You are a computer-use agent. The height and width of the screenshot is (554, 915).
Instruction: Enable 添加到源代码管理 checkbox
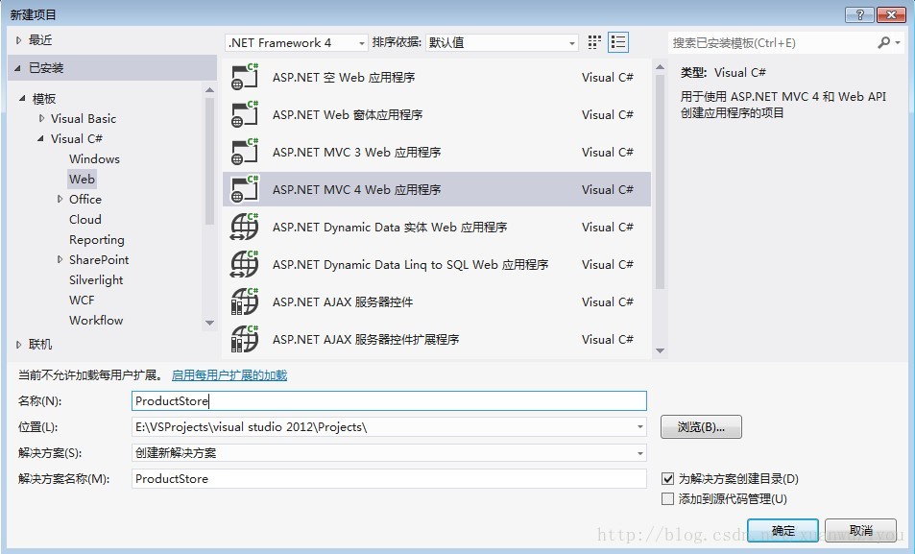click(667, 499)
